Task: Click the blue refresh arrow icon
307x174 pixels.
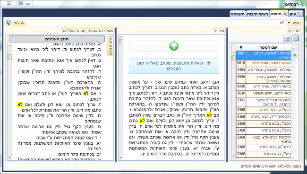Action: 9,23
